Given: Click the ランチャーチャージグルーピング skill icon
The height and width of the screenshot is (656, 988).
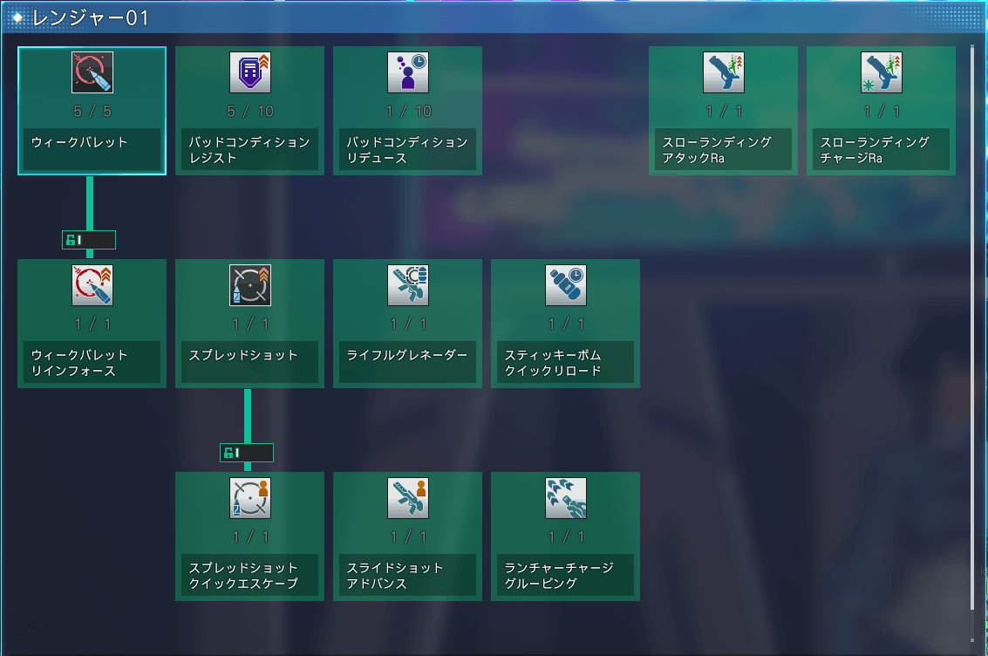Looking at the screenshot, I should click(566, 498).
